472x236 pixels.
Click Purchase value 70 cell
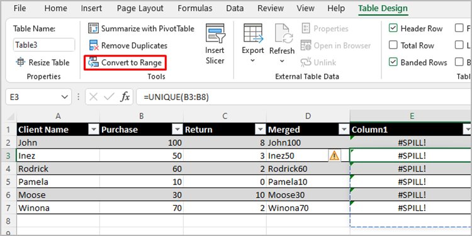coord(142,208)
